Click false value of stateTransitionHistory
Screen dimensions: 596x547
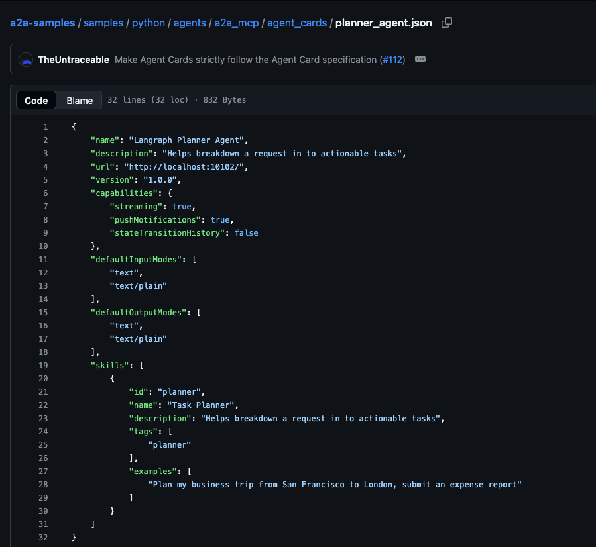247,232
